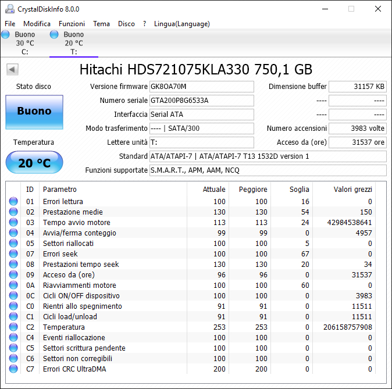Click the soglia value 67
The width and height of the screenshot is (392, 389).
(305, 254)
